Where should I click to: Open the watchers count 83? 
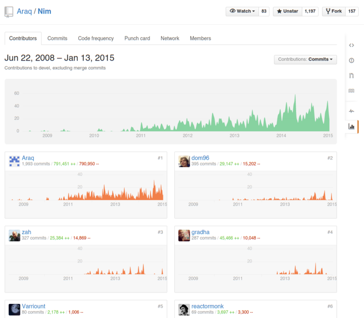[x=264, y=11]
